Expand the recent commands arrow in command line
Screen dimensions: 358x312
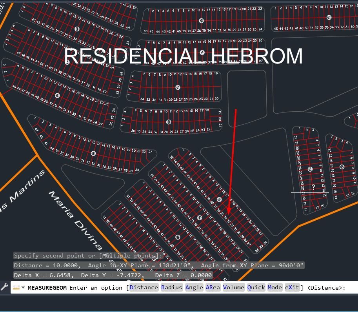(x=23, y=288)
